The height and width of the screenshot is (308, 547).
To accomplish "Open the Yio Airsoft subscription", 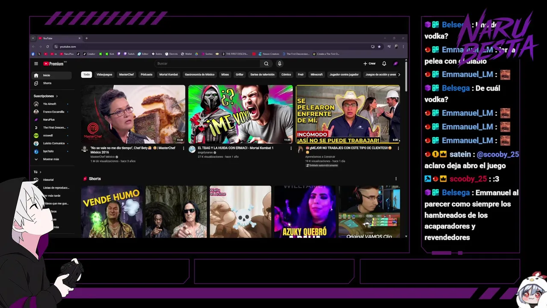I will point(51,104).
